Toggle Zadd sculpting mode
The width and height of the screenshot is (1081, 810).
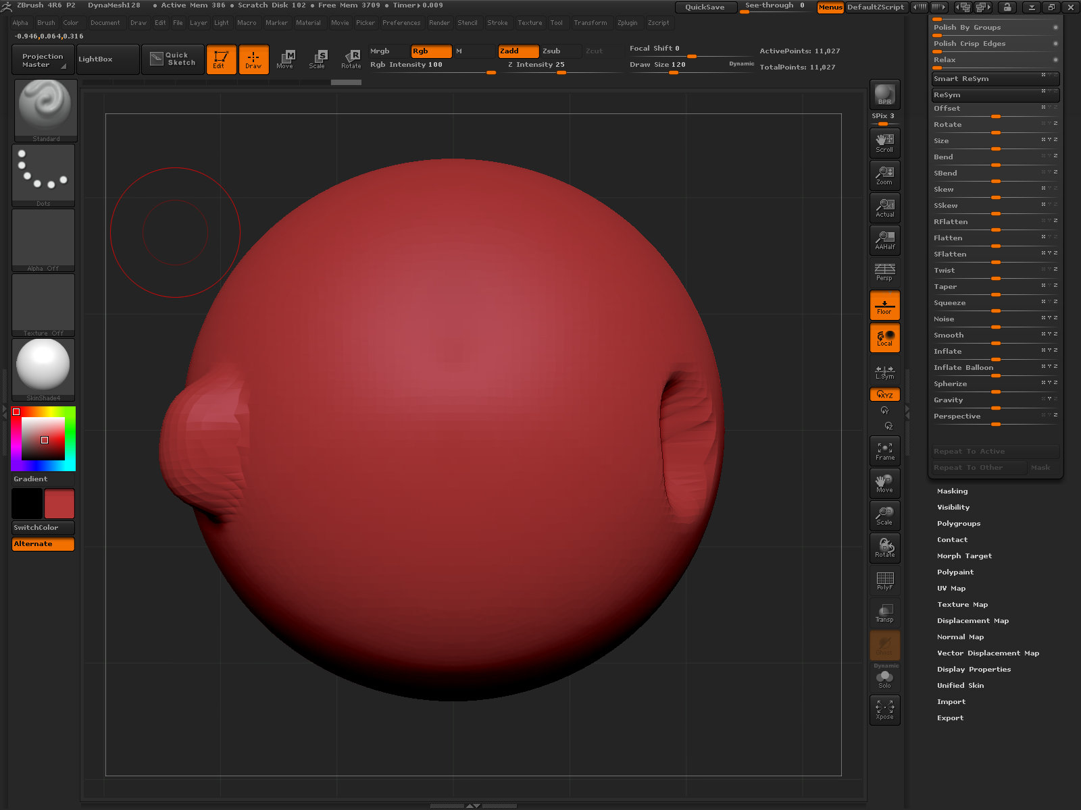[518, 51]
